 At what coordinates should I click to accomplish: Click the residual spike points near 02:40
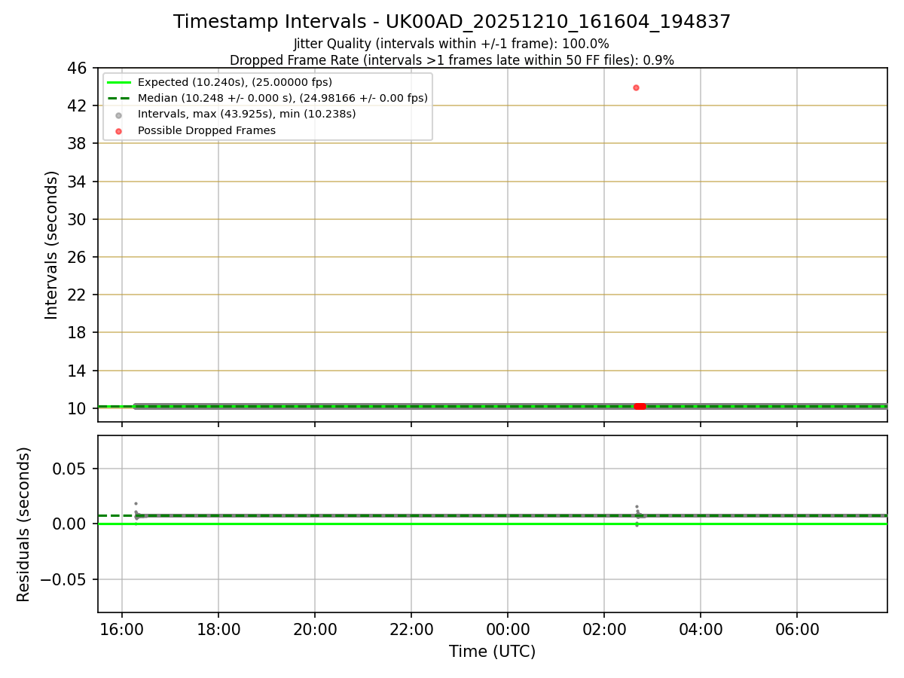click(x=637, y=512)
